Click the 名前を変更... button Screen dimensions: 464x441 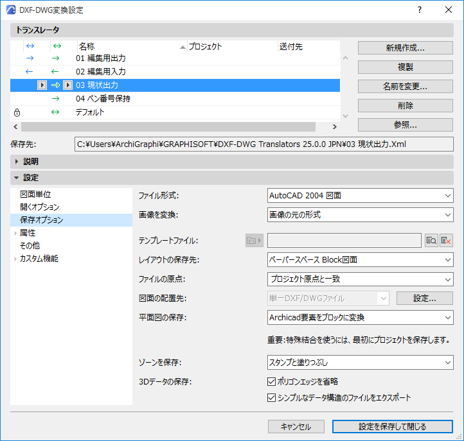[x=405, y=86]
